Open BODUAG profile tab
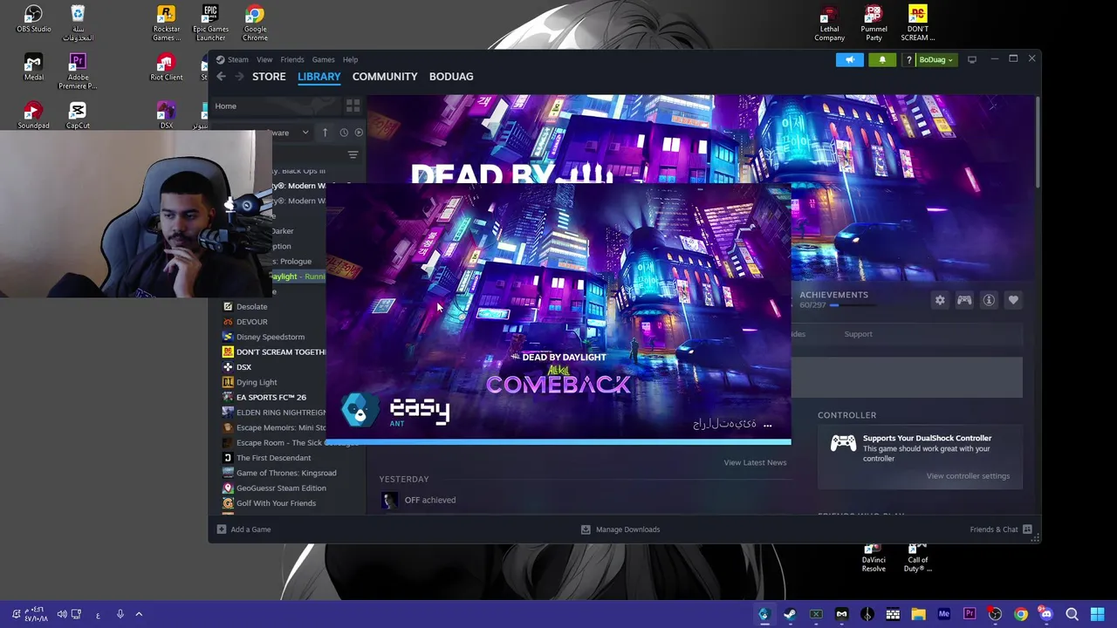Image resolution: width=1117 pixels, height=628 pixels. pos(451,77)
